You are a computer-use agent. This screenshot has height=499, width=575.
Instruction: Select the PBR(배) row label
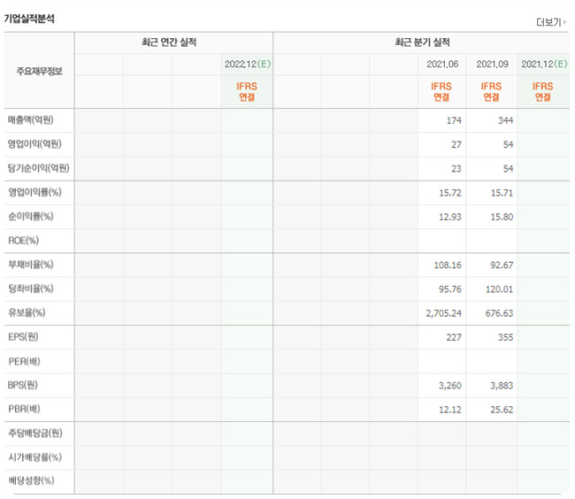tap(24, 409)
